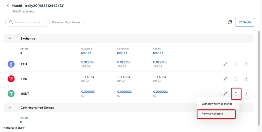Click the refresh icon beside Settle
This screenshot has height=132, width=262.
click(x=230, y=22)
